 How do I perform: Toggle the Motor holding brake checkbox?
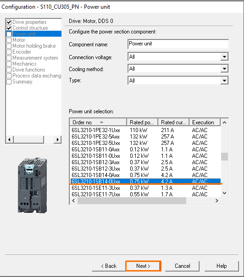pos(9,46)
